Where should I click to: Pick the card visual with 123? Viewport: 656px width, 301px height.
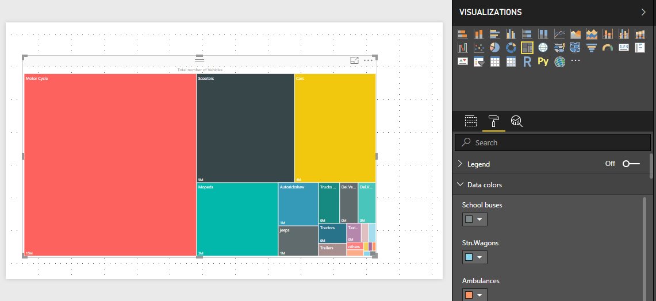(x=624, y=48)
